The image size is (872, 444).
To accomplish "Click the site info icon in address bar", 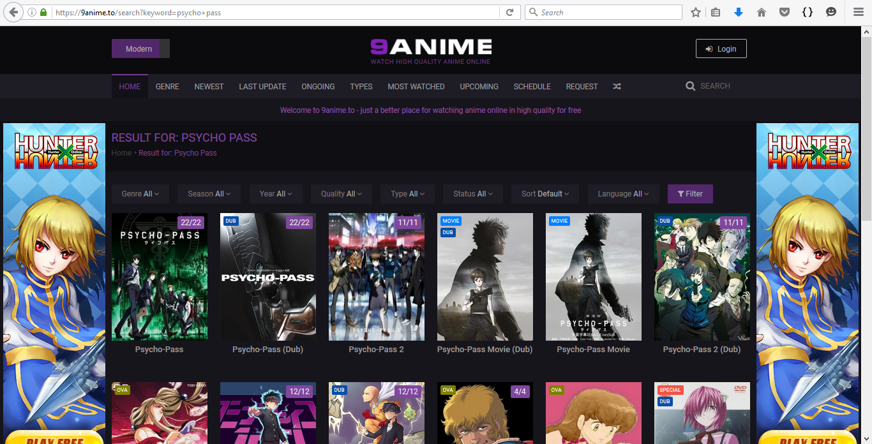I will pos(31,12).
